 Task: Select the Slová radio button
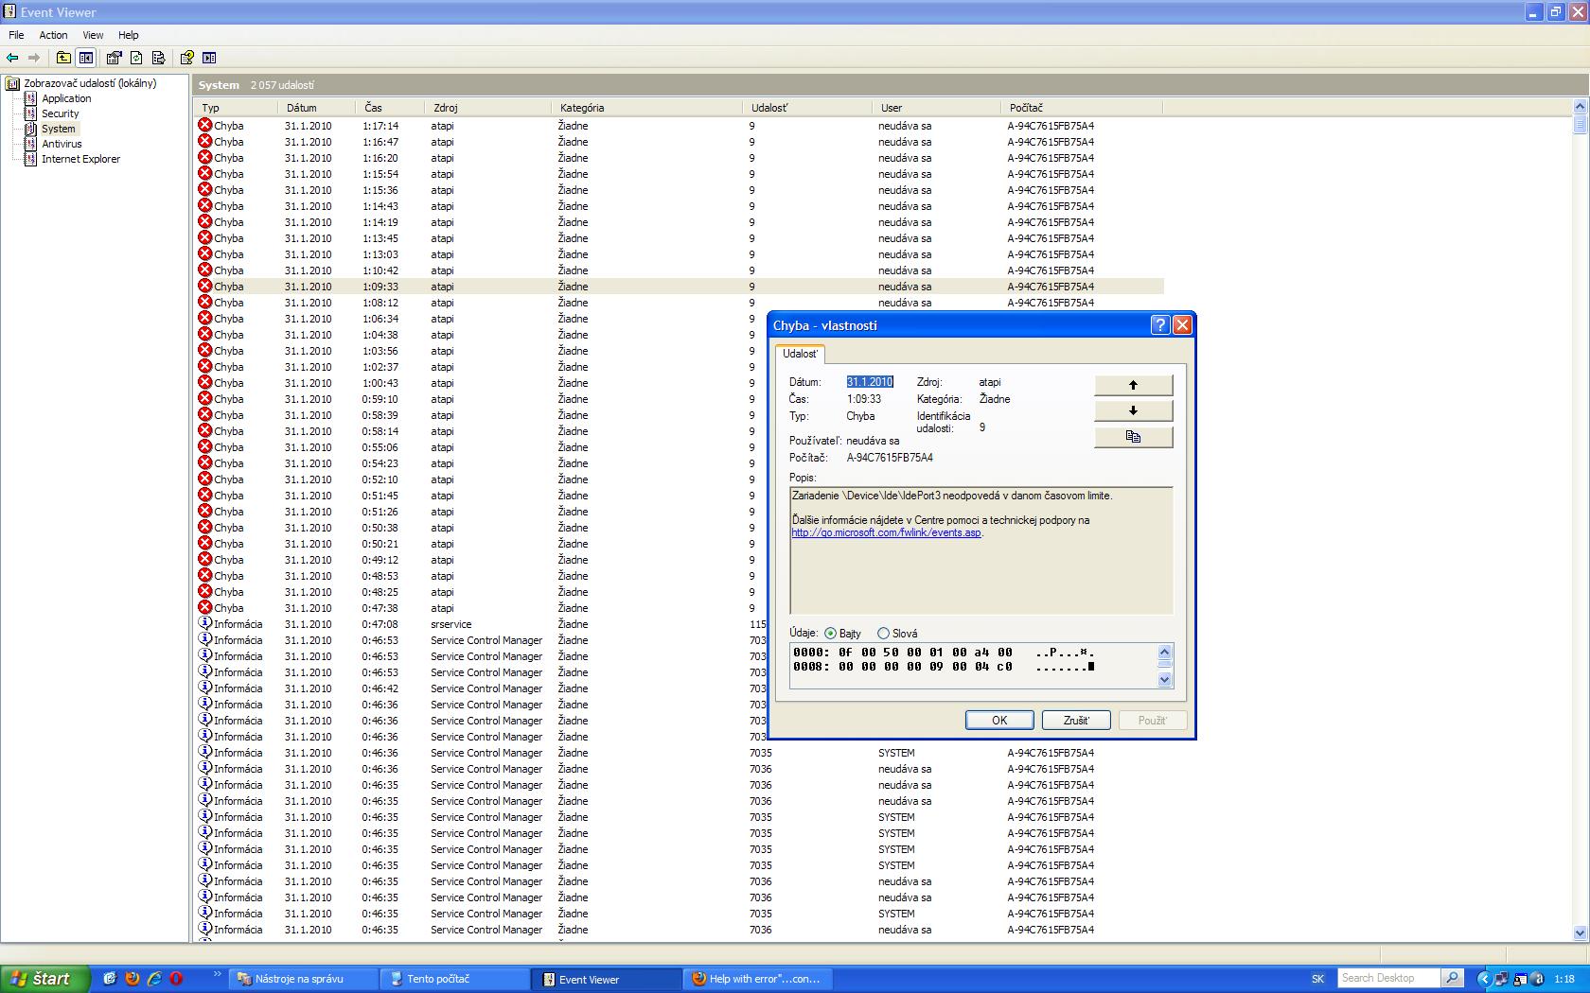pyautogui.click(x=883, y=634)
